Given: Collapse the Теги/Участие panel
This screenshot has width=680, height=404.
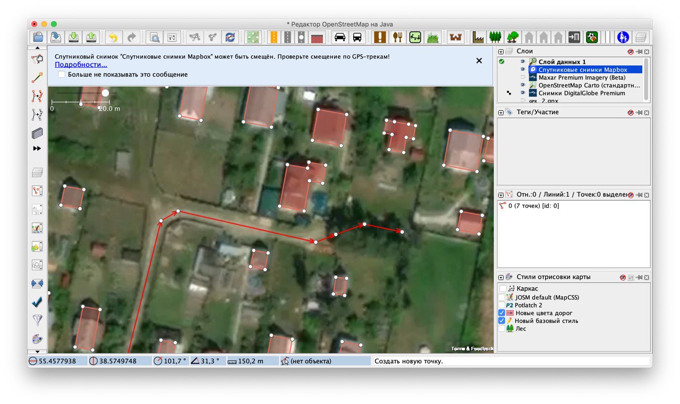Looking at the screenshot, I should pyautogui.click(x=500, y=112).
